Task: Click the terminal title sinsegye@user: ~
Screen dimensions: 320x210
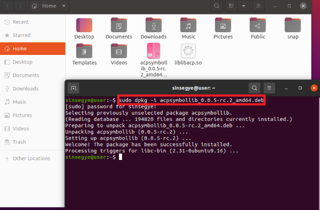Action: click(x=194, y=88)
